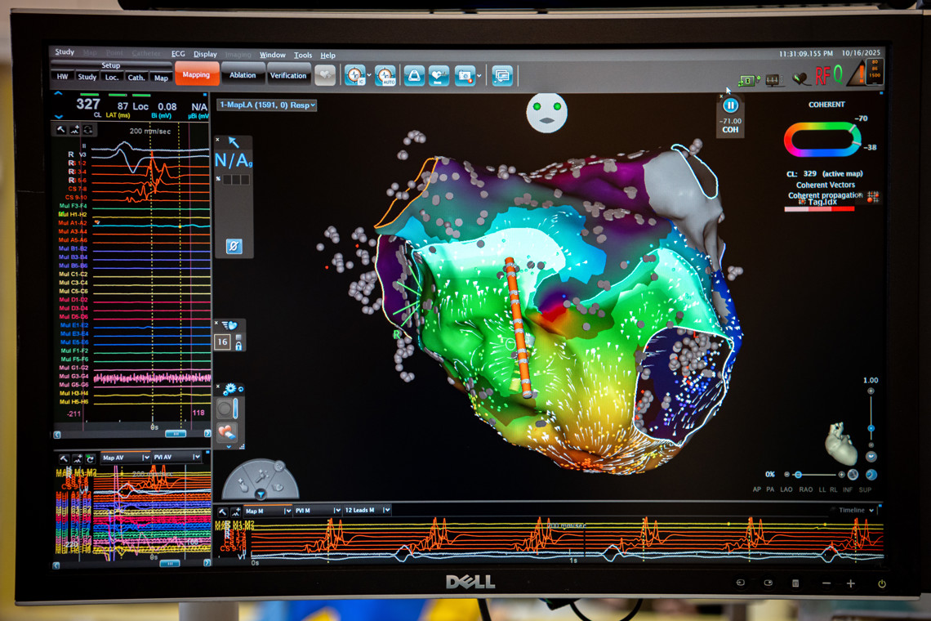931x621 pixels.
Task: Open the 1-MapLA map selection dropdown
Action: (266, 105)
